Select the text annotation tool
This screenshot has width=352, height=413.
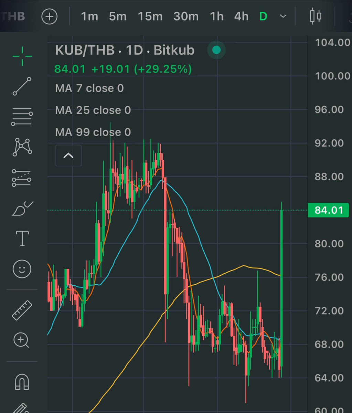pyautogui.click(x=22, y=238)
